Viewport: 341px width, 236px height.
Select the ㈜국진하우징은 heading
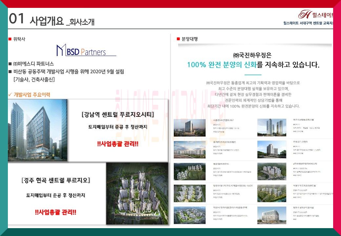click(252, 55)
